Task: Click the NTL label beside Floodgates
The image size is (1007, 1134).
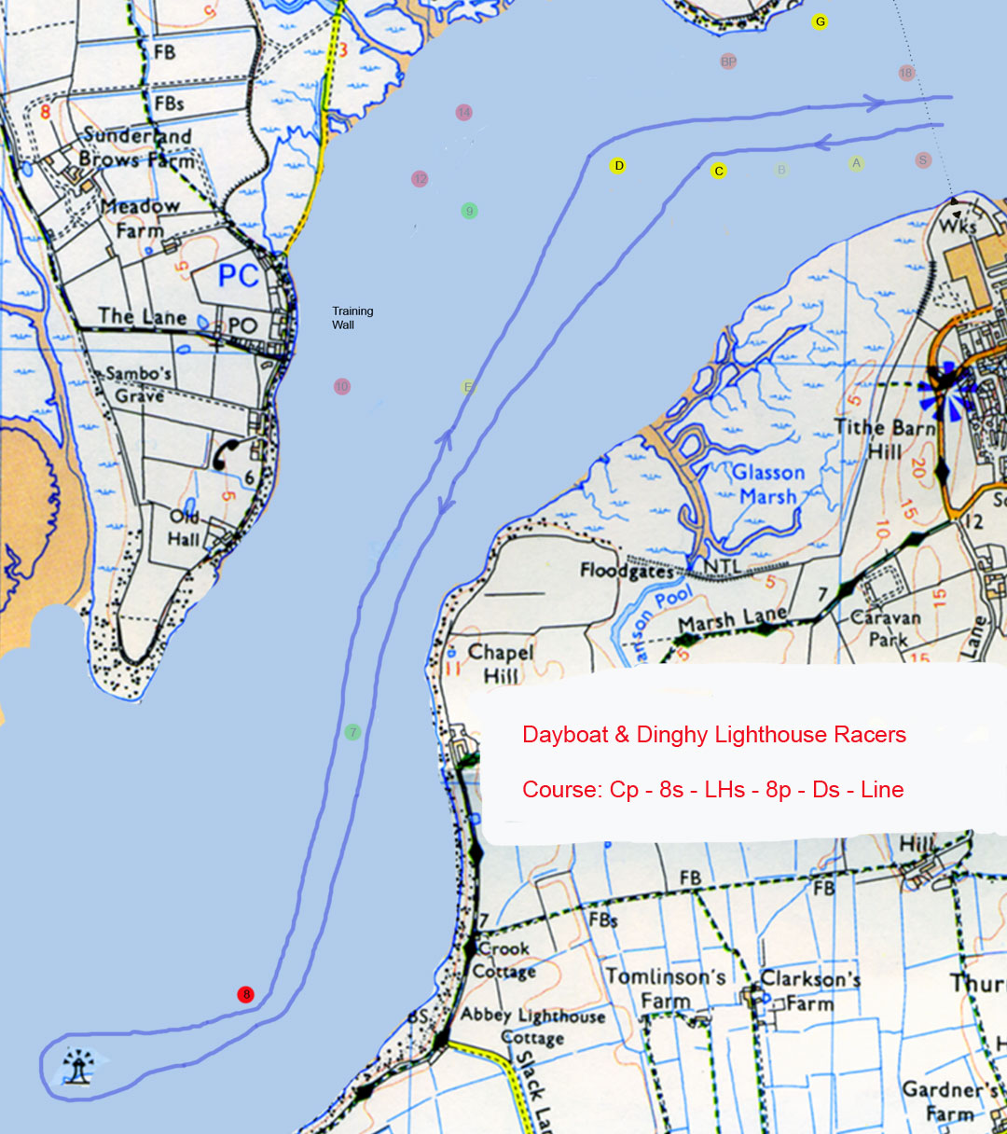Action: [722, 566]
